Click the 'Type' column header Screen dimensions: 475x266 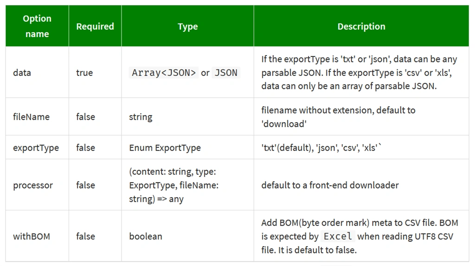coord(188,26)
